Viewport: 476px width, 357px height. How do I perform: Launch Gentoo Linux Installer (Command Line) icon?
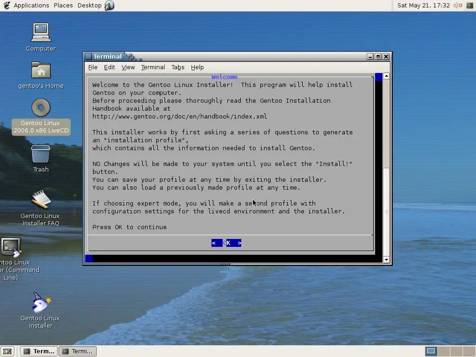click(x=11, y=247)
